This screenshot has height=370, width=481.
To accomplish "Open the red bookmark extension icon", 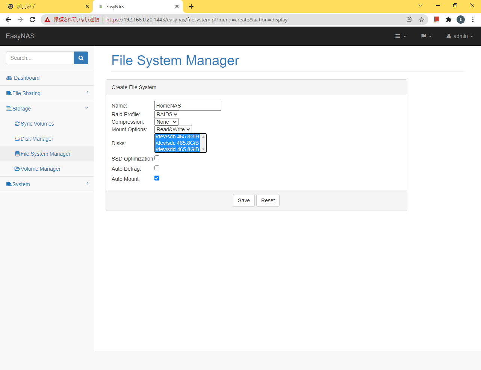I will click(x=436, y=20).
